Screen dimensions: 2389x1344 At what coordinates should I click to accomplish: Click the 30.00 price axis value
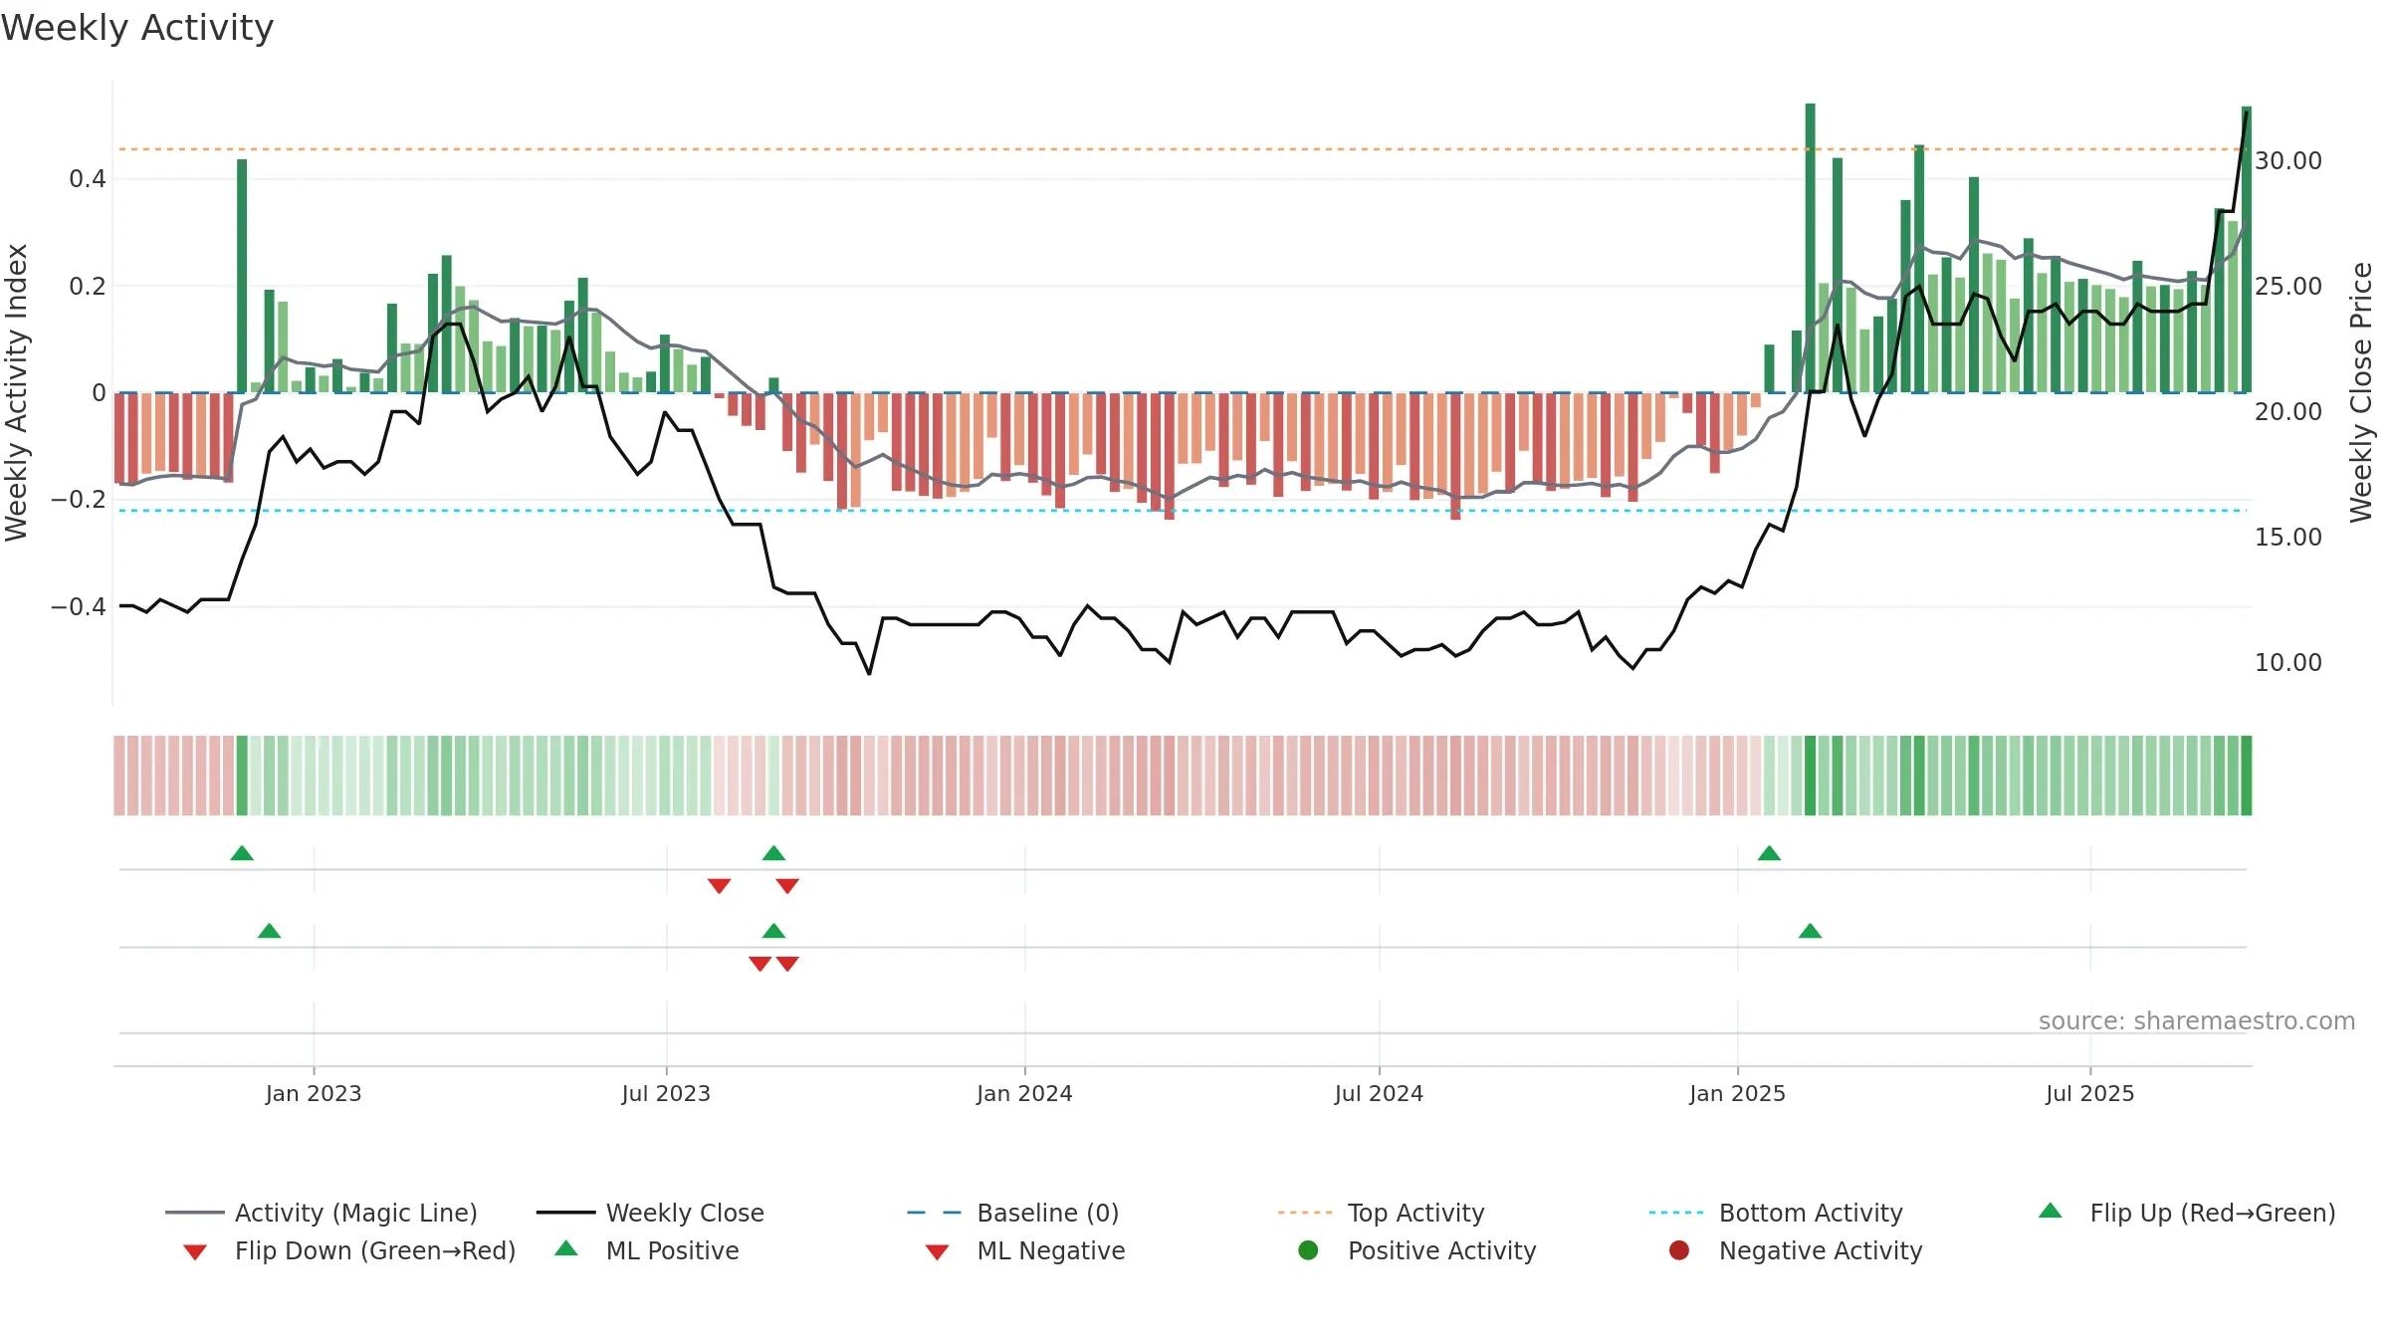click(2287, 160)
